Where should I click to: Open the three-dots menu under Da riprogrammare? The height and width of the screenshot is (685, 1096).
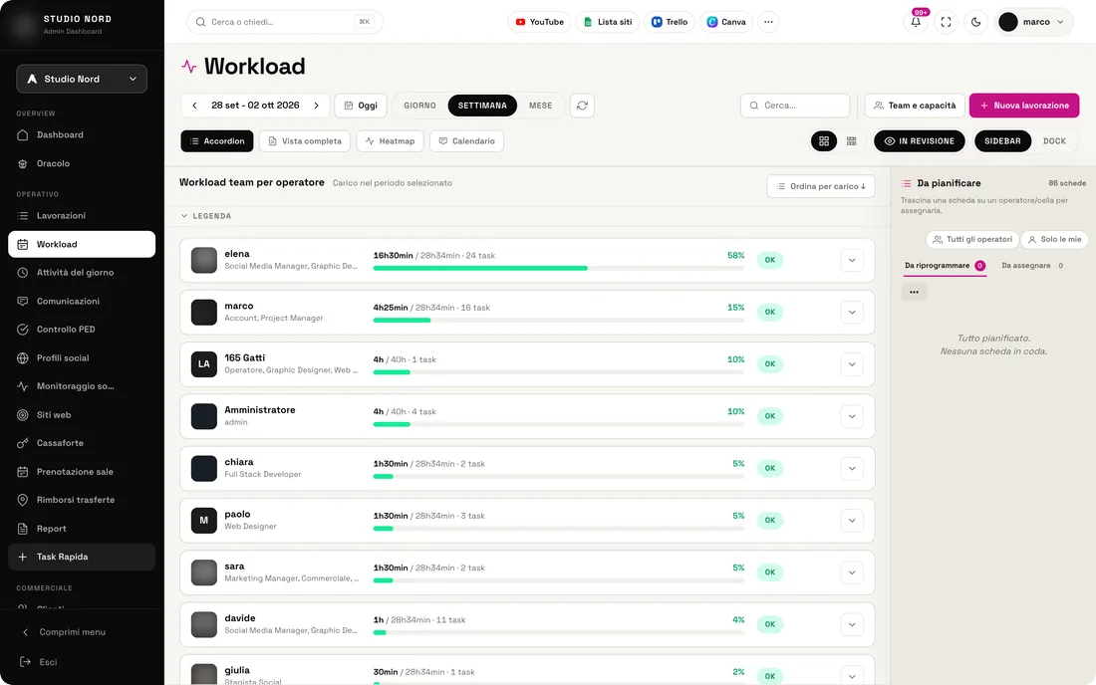(915, 292)
